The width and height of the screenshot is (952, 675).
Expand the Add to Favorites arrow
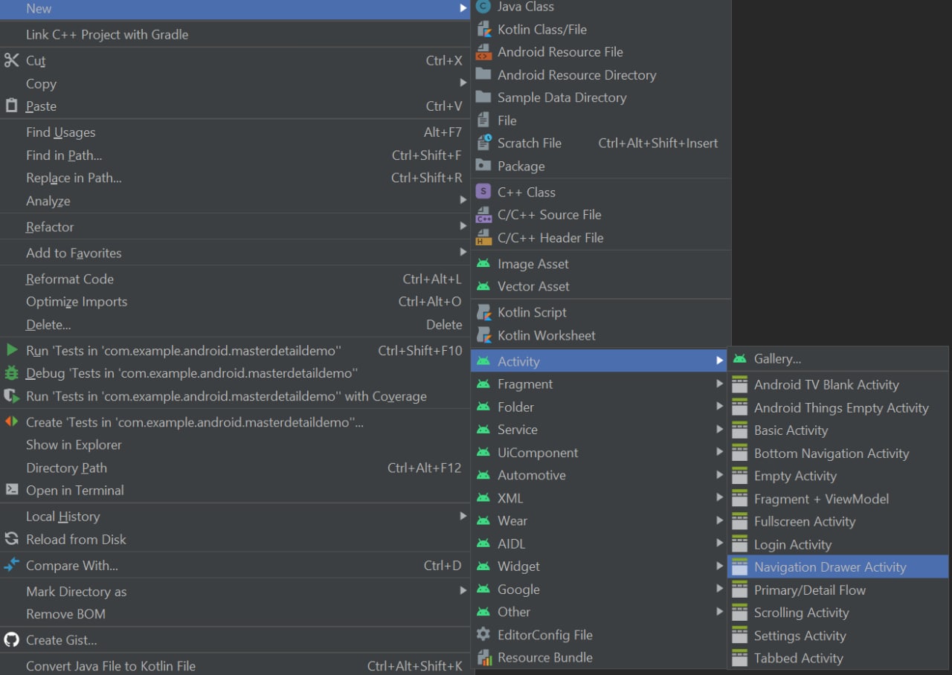(463, 251)
